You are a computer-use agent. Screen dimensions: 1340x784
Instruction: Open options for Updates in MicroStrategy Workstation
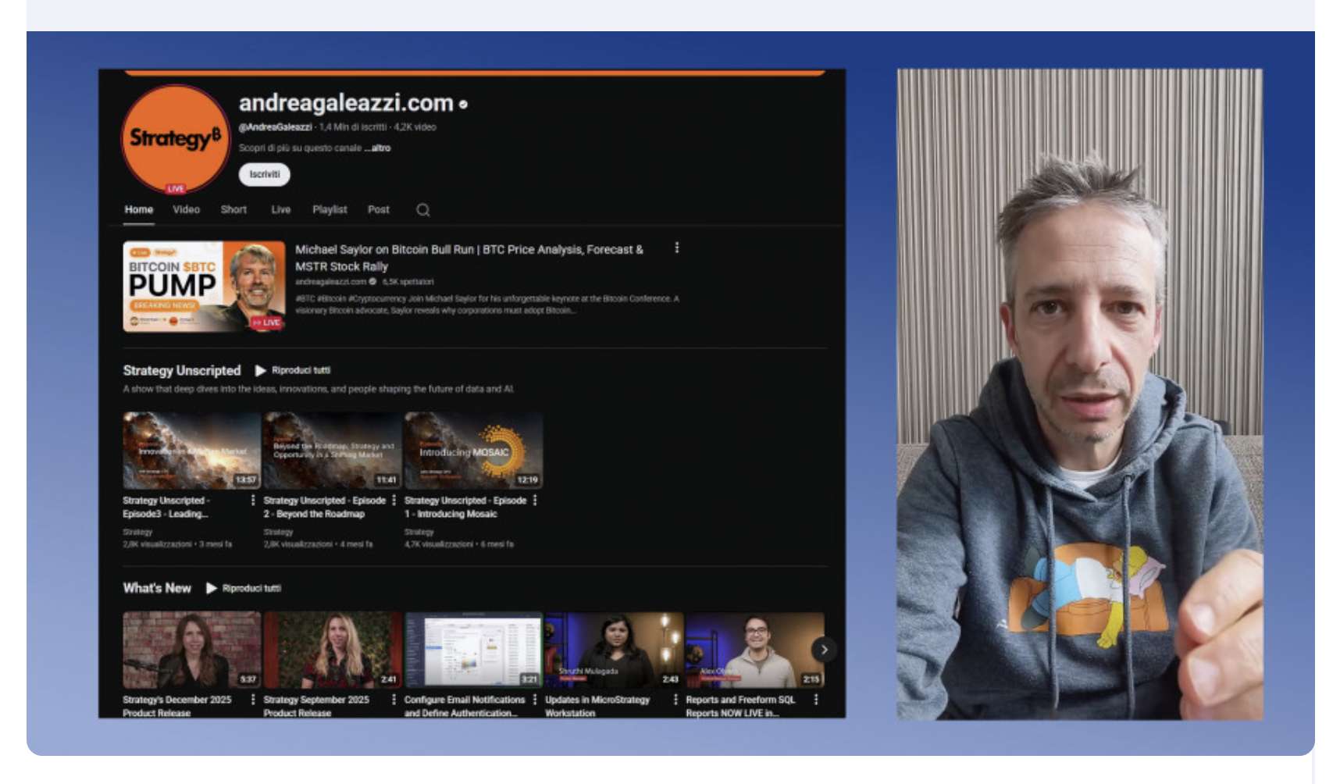[675, 700]
